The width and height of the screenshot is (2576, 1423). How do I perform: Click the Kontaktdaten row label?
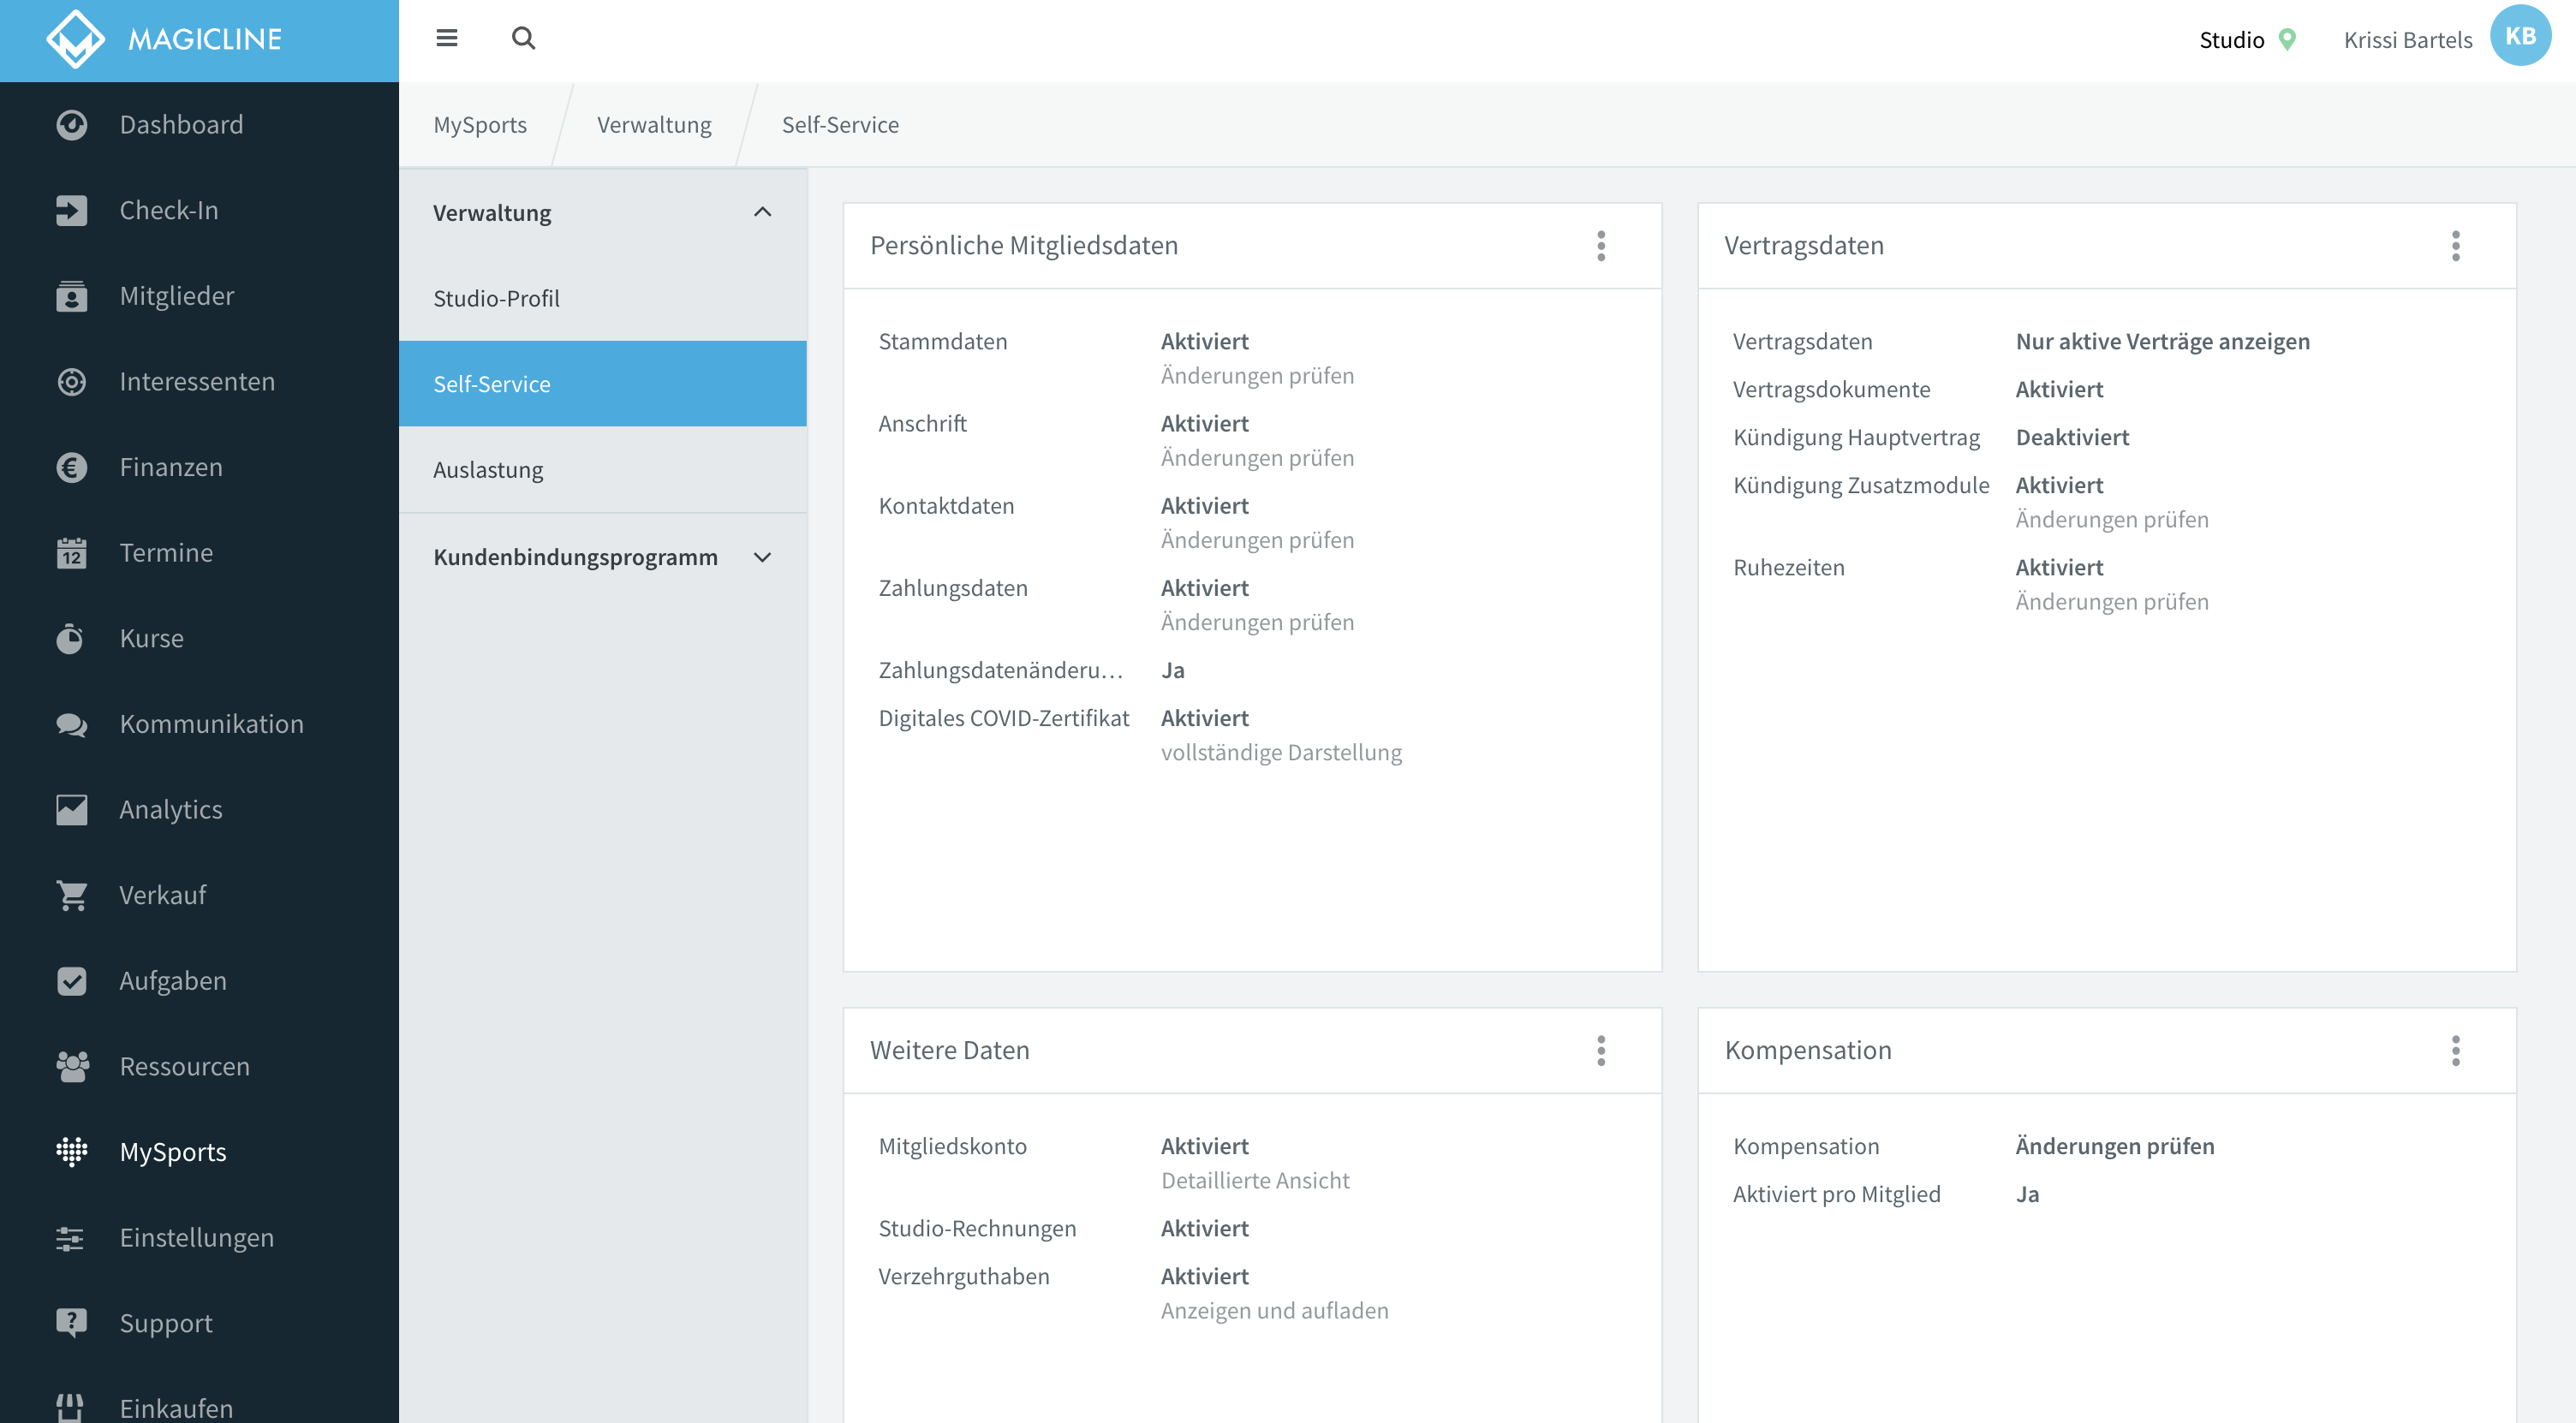coord(946,506)
